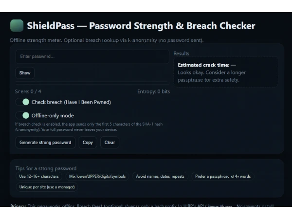The width and height of the screenshot is (292, 219).
Task: Select the "Mix lower/UPPER/digits/symbols" tip chip
Action: point(98,176)
